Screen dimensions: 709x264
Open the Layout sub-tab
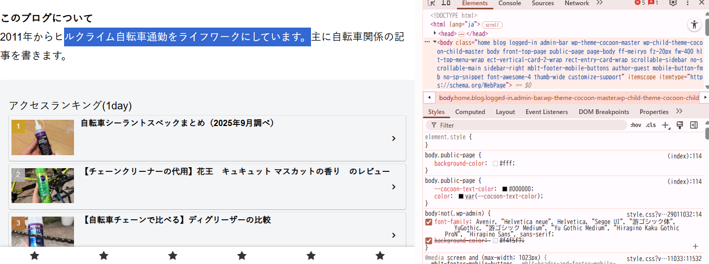pyautogui.click(x=505, y=111)
